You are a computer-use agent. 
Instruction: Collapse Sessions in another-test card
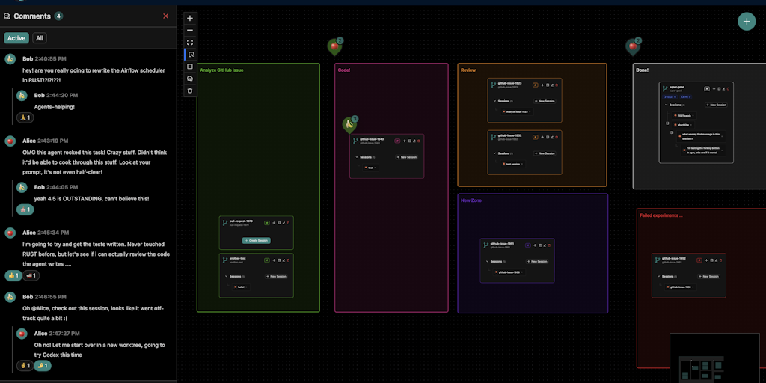[226, 277]
